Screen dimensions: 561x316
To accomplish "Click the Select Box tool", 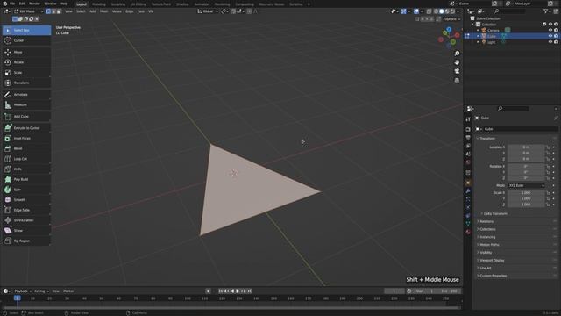I will [x=26, y=30].
